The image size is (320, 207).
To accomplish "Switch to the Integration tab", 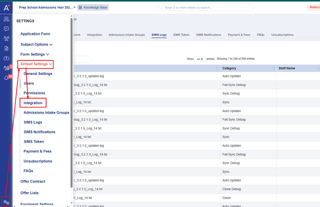I will [94, 35].
